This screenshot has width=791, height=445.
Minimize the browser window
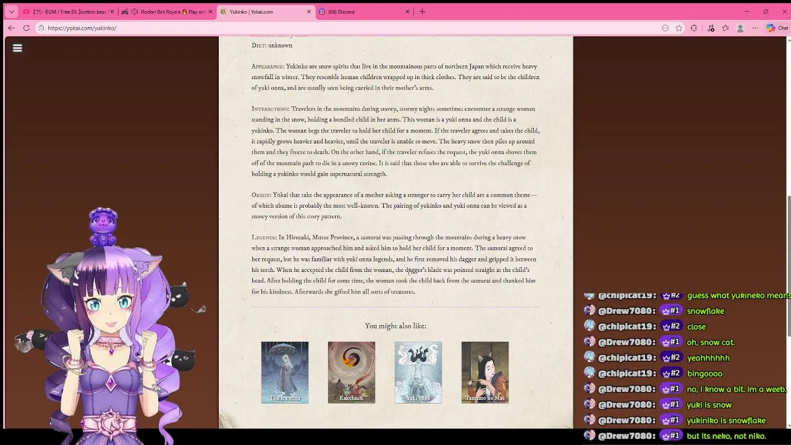747,12
